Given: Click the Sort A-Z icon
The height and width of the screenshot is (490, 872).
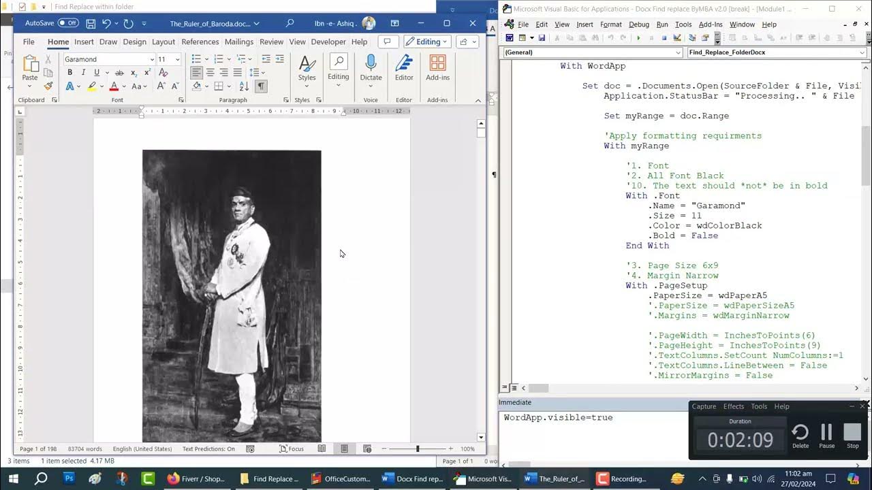Looking at the screenshot, I should (245, 86).
